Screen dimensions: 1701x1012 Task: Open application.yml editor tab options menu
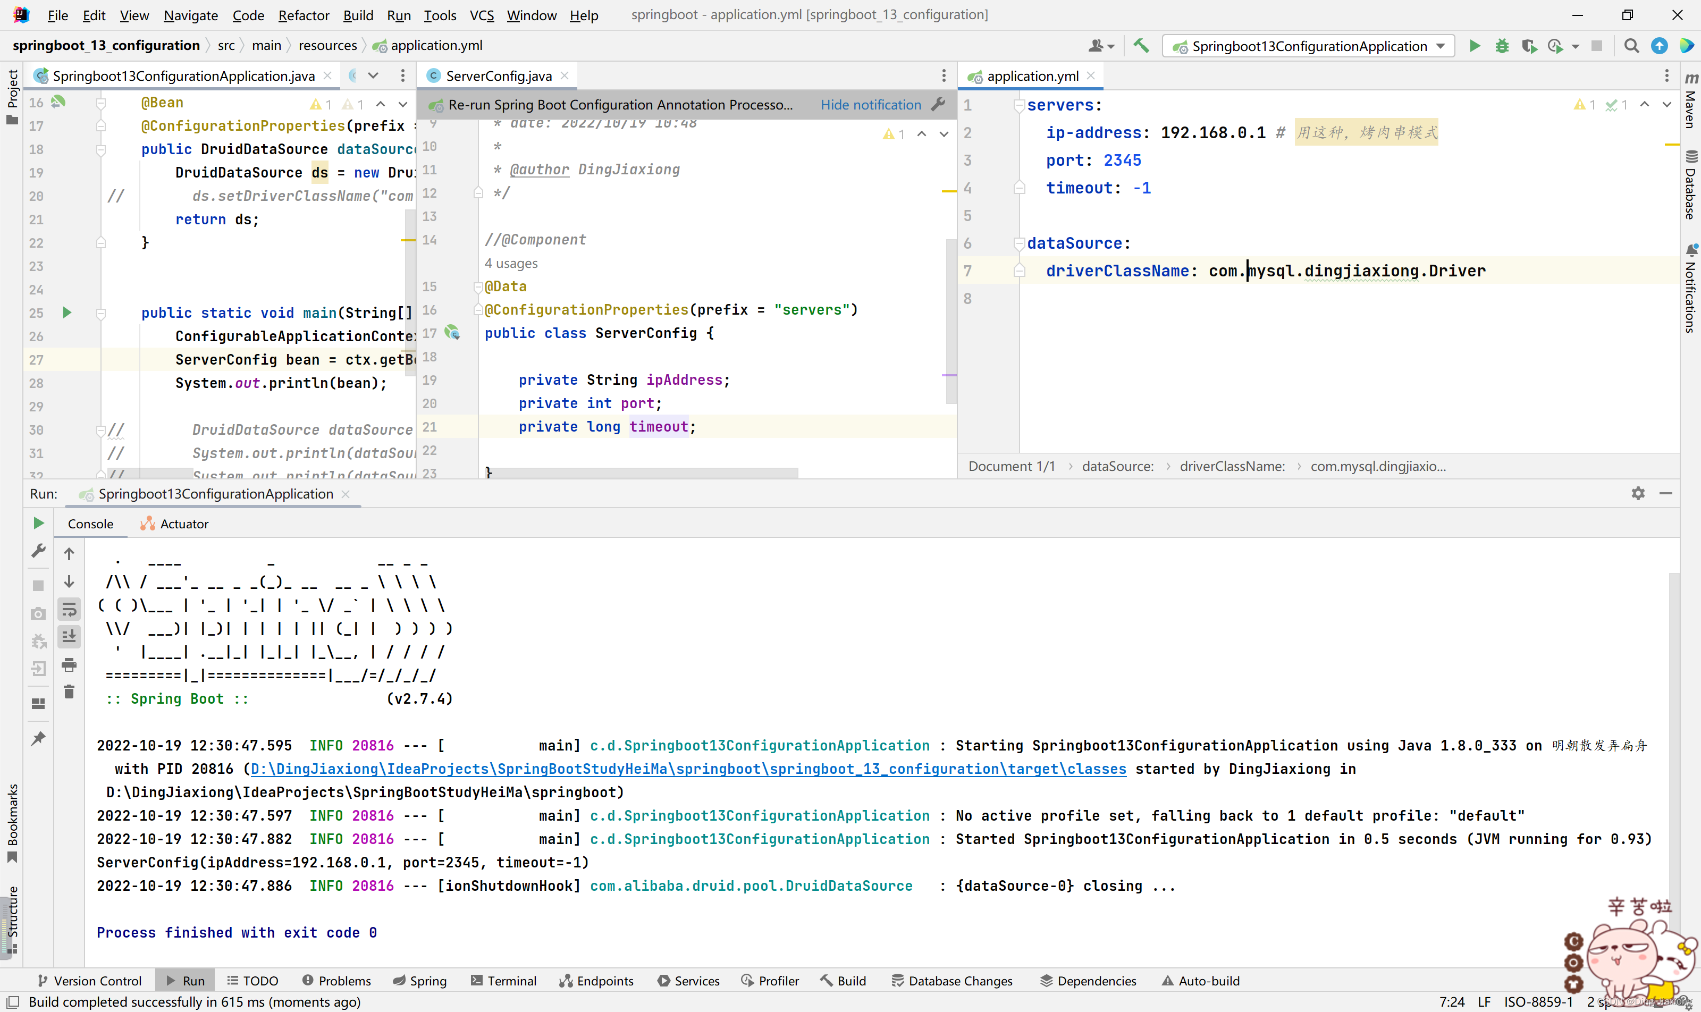point(1666,75)
